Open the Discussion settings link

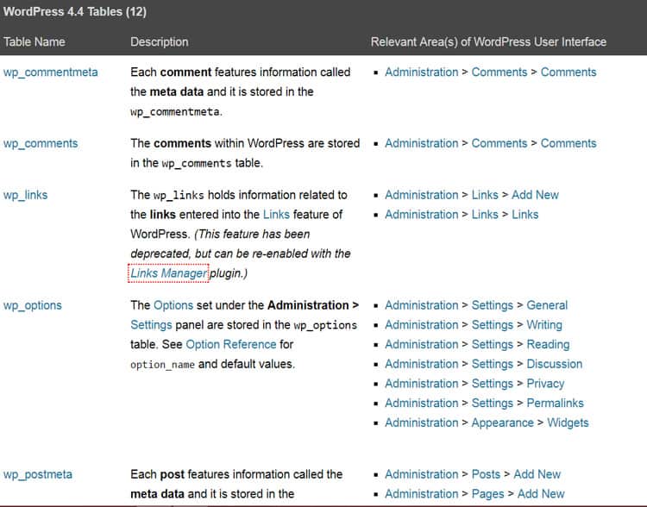point(555,364)
